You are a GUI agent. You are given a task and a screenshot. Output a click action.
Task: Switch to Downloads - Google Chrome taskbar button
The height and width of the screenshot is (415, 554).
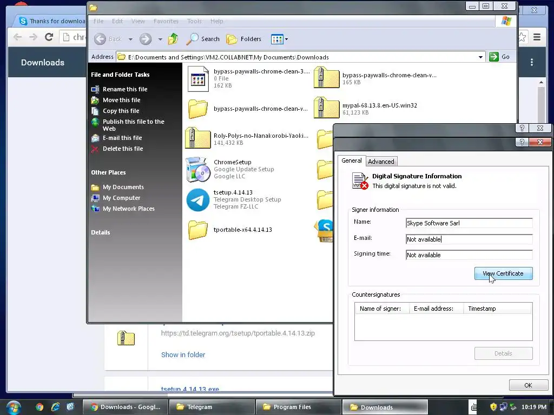(125, 407)
